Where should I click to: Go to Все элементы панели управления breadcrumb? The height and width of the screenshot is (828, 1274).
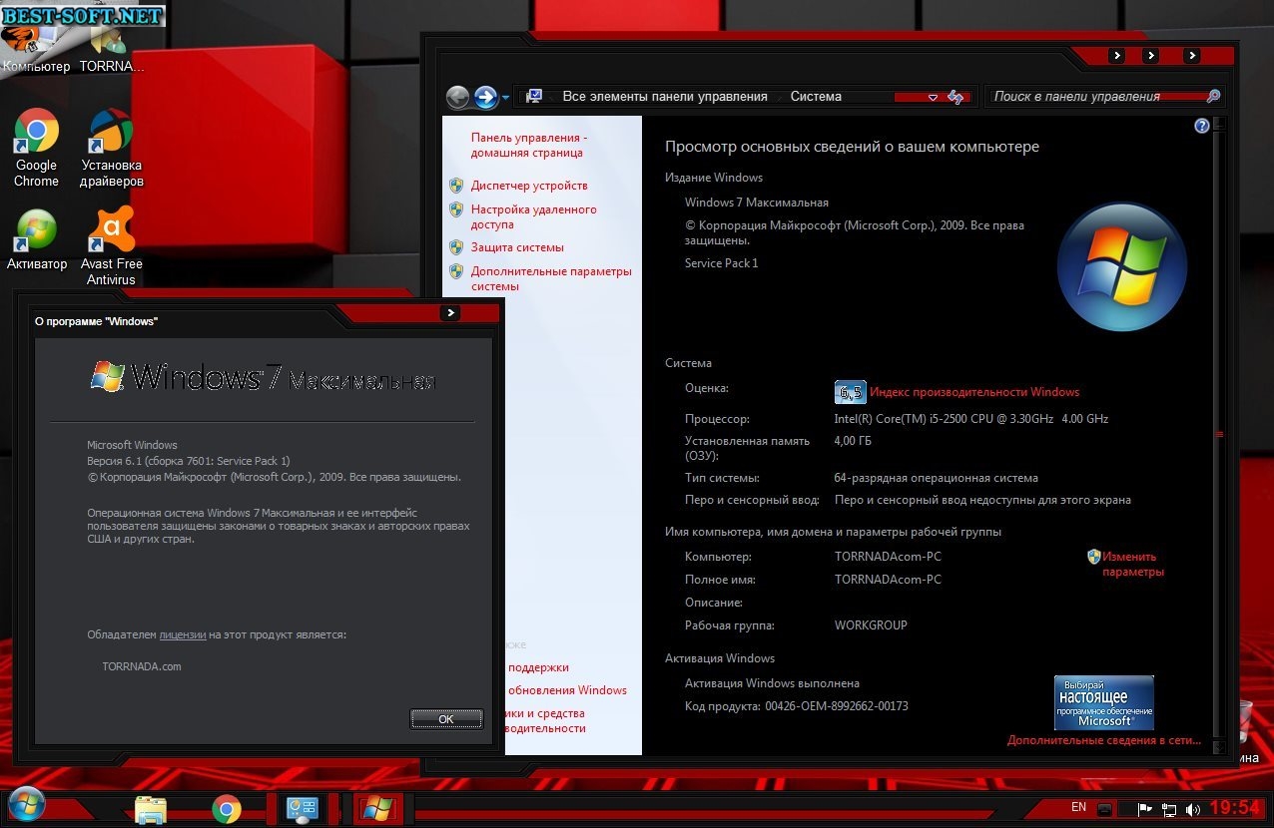664,97
